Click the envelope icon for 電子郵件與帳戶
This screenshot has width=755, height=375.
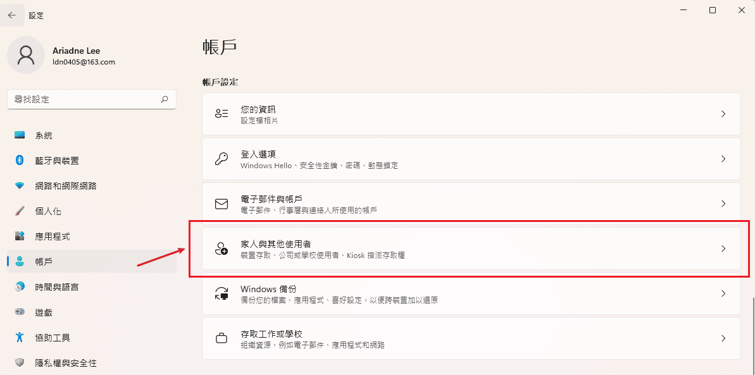221,203
